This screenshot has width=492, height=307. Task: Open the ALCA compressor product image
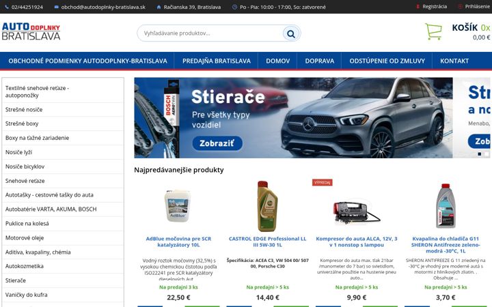(x=357, y=213)
